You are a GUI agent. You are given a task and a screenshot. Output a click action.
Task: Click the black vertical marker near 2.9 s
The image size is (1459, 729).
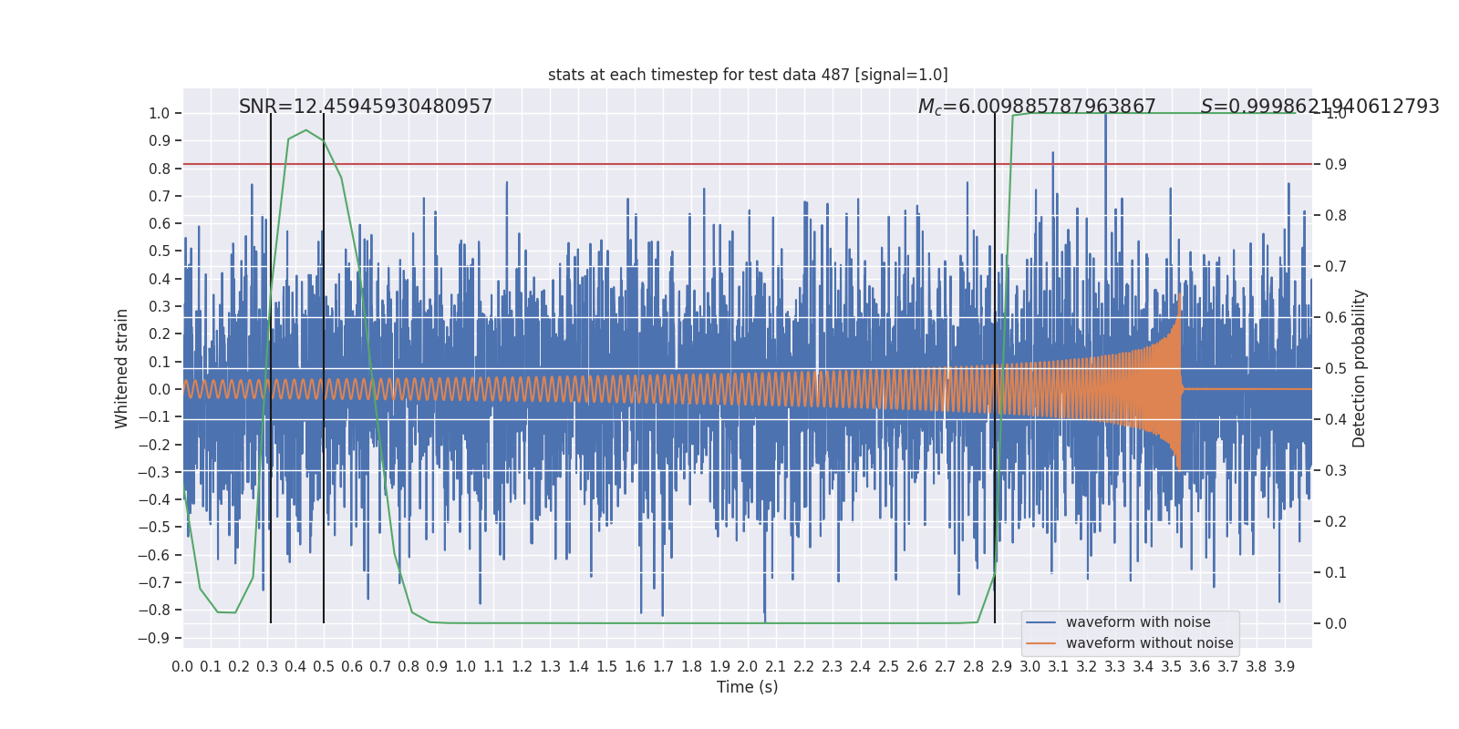coord(995,368)
